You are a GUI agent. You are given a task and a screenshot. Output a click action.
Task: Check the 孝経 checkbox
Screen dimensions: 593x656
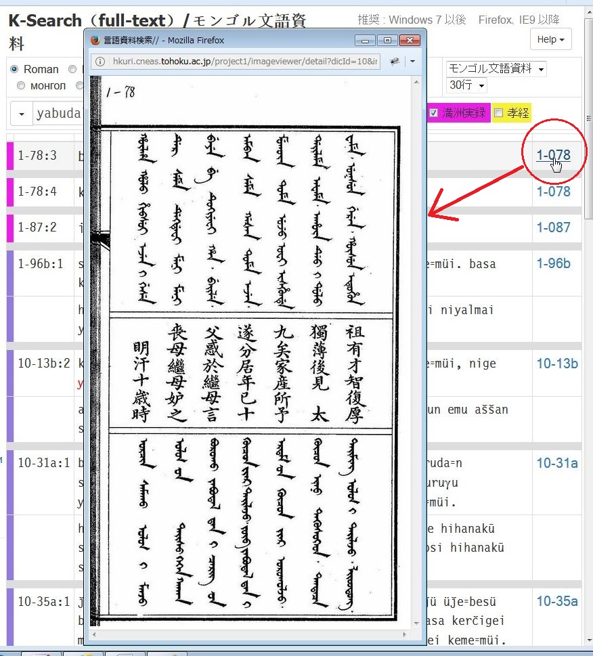point(499,113)
